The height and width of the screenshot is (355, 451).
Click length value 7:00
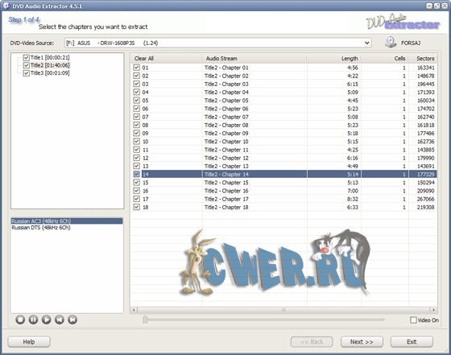click(353, 191)
